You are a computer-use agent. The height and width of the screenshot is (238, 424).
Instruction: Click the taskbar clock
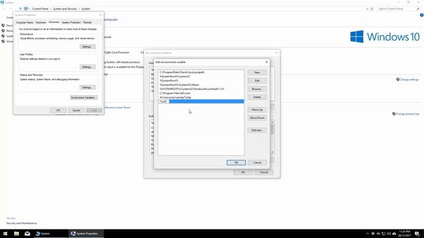click(404, 233)
